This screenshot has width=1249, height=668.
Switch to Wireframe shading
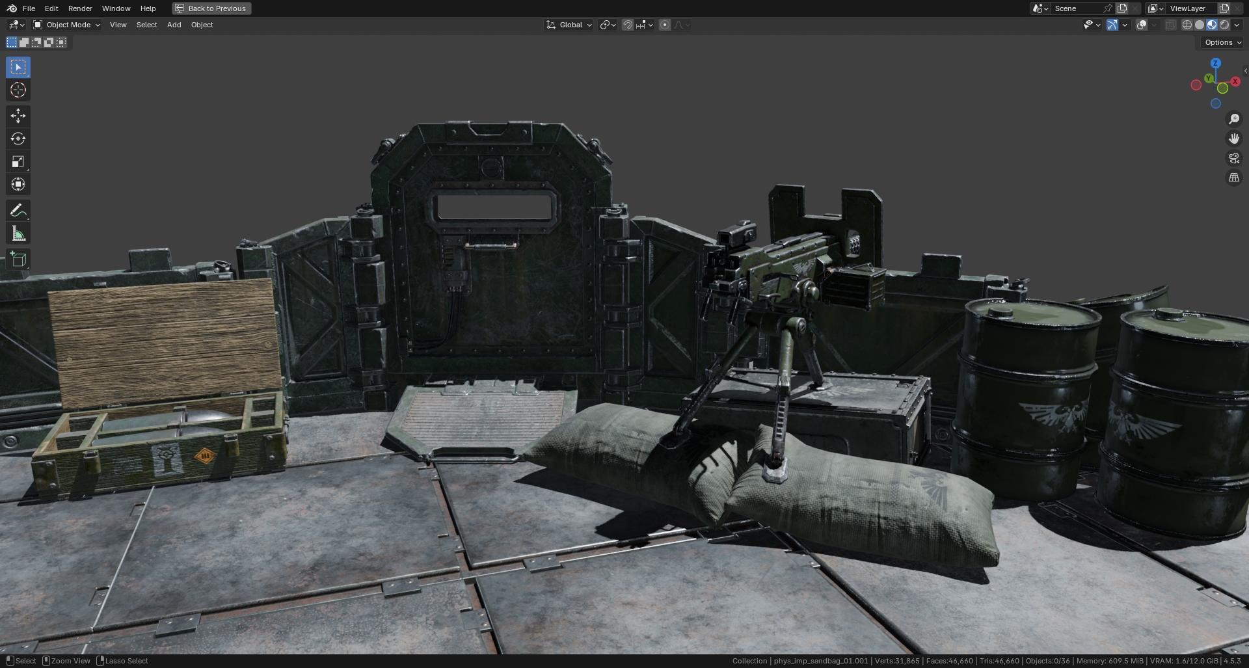tap(1187, 25)
